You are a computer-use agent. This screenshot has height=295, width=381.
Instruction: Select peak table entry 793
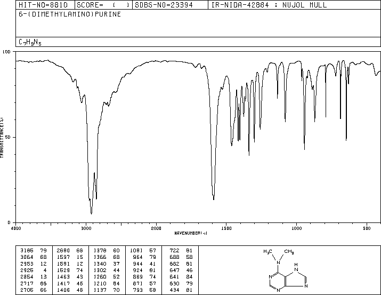144,290
